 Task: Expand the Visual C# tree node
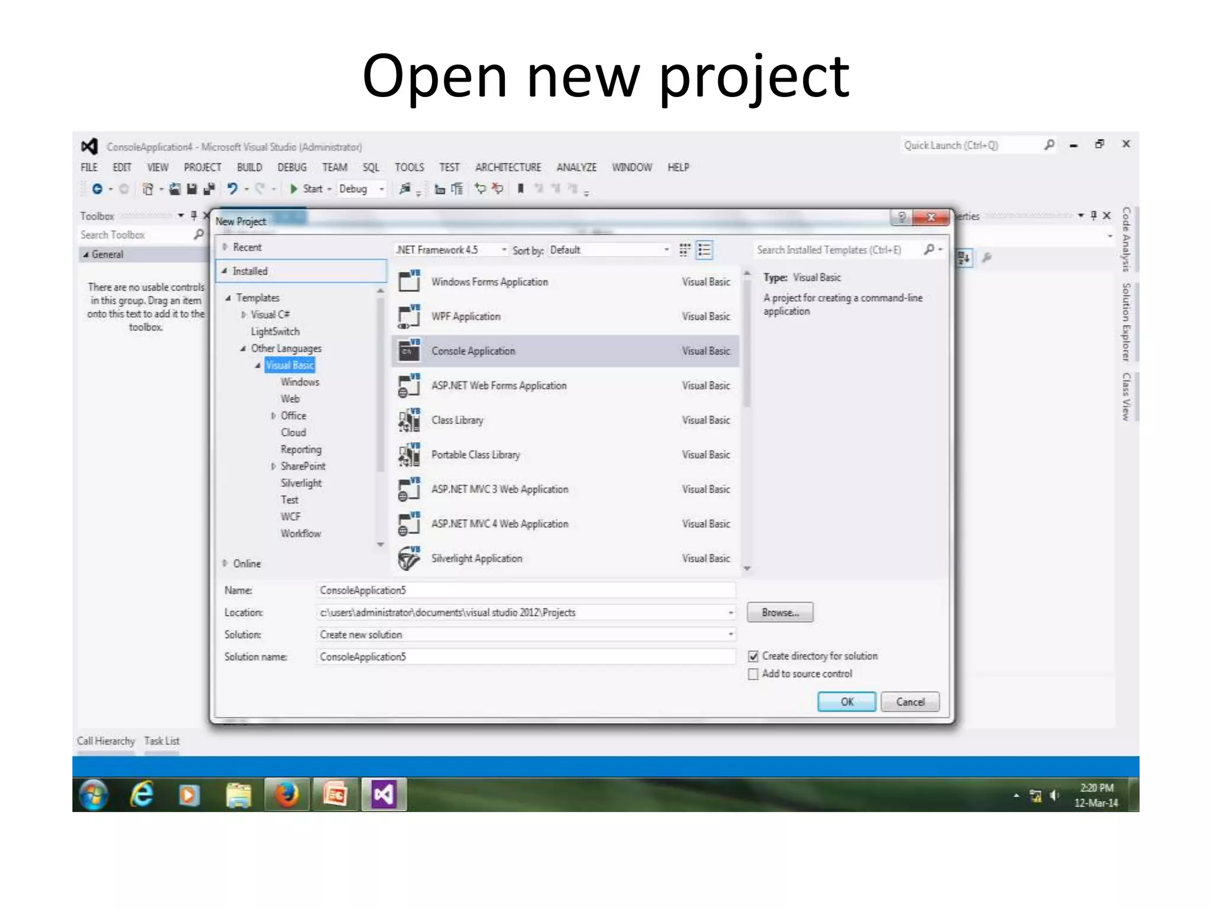pyautogui.click(x=243, y=314)
